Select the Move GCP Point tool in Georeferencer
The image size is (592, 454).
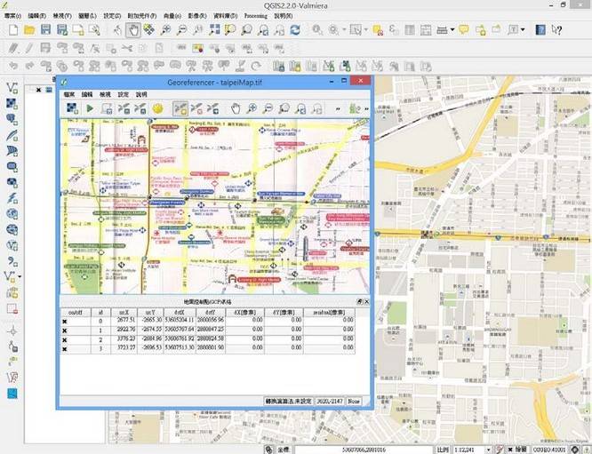point(213,108)
